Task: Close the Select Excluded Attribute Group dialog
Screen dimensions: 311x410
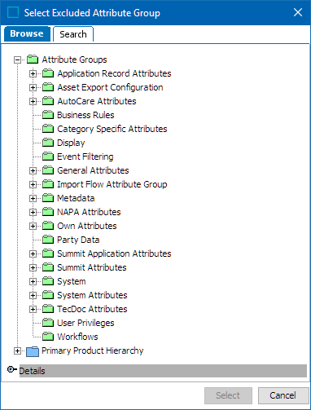Action: click(298, 12)
